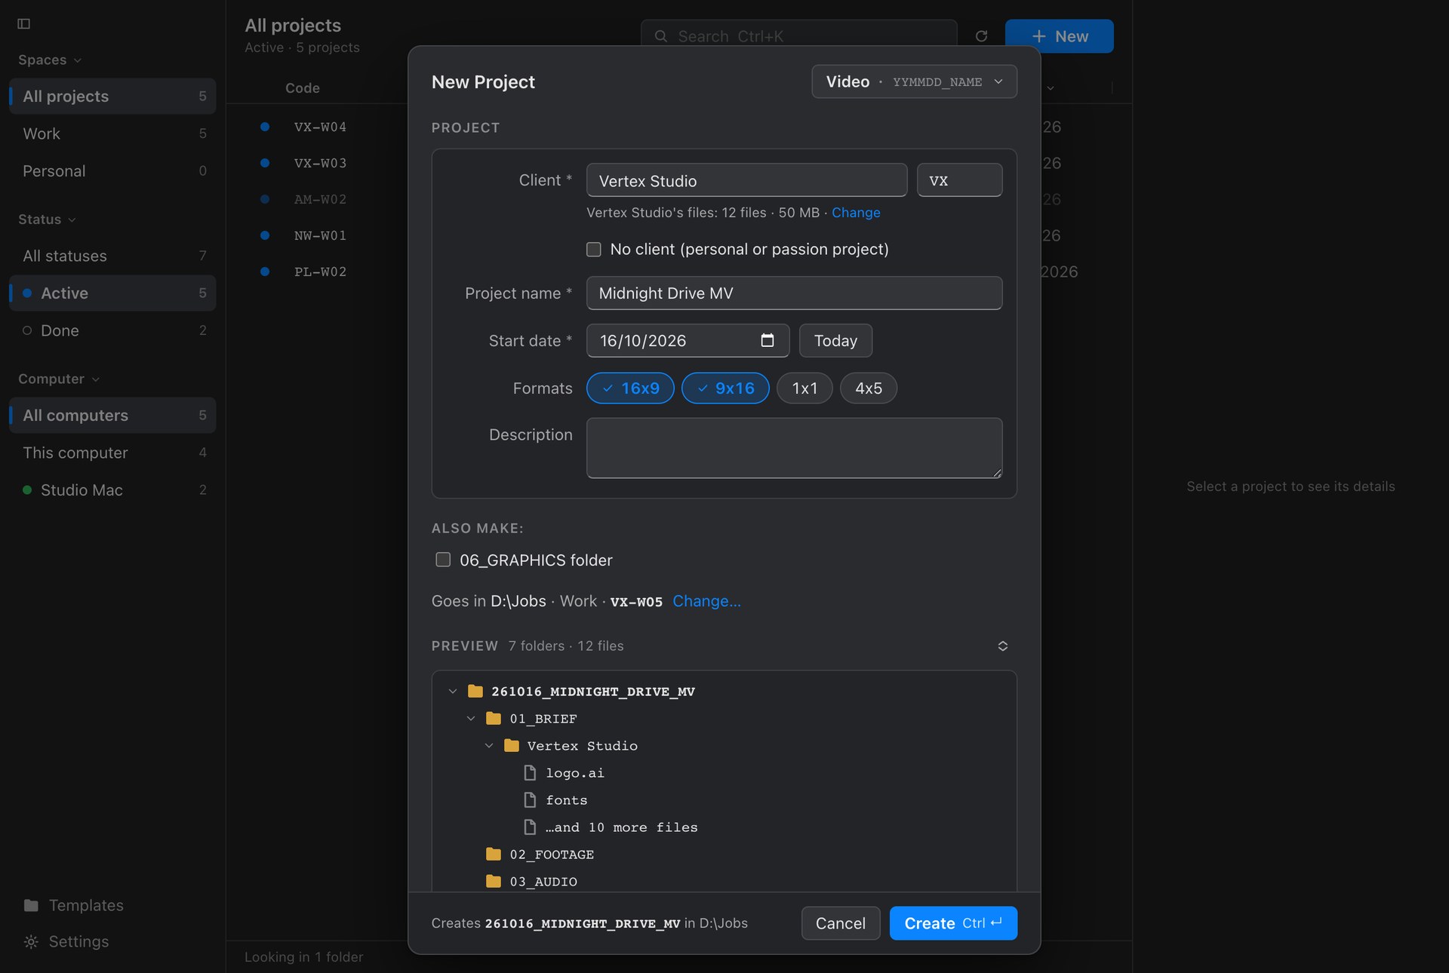Set start date with Today button
Screen dimensions: 1449x973
[x=835, y=341]
